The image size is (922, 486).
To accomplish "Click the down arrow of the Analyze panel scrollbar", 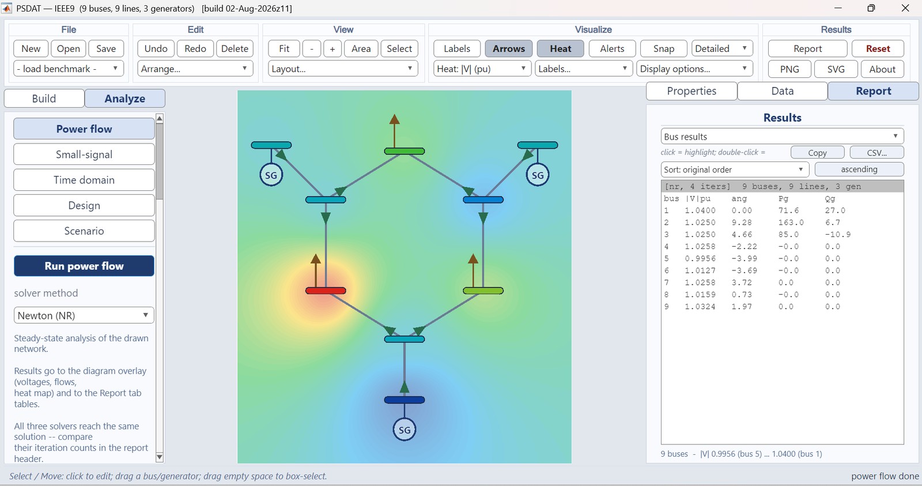I will (160, 458).
